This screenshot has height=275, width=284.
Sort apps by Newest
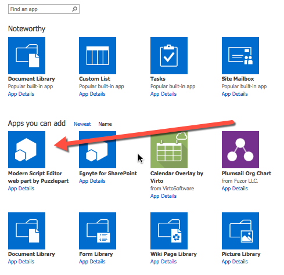click(82, 124)
